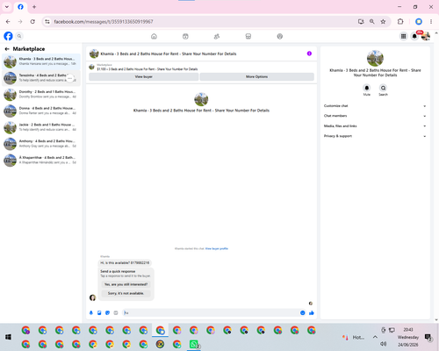Click the View buyer button
The width and height of the screenshot is (439, 351).
[x=143, y=76]
